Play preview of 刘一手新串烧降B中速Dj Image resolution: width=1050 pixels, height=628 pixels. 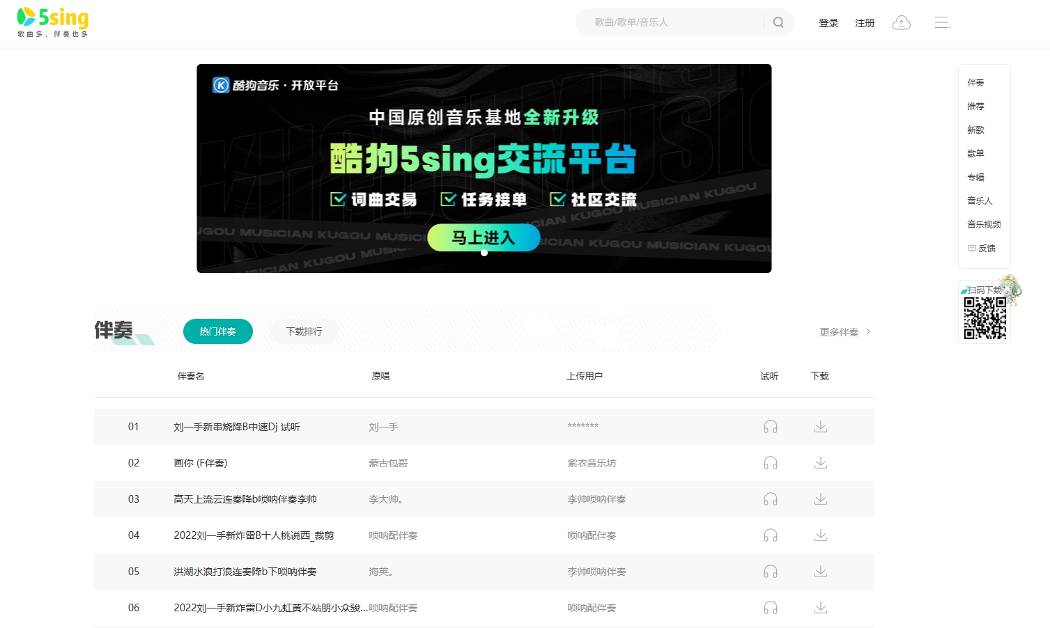tap(770, 426)
